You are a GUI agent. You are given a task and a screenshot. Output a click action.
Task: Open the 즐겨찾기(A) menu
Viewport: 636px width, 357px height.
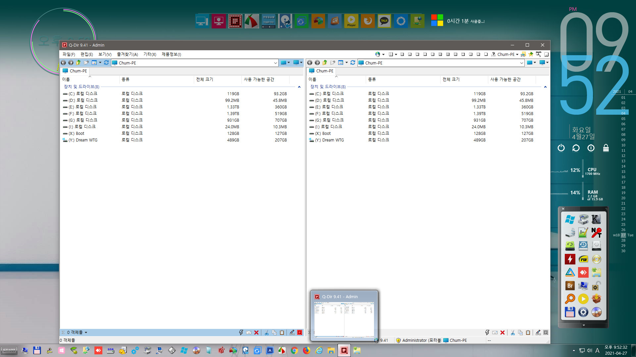[x=128, y=54]
